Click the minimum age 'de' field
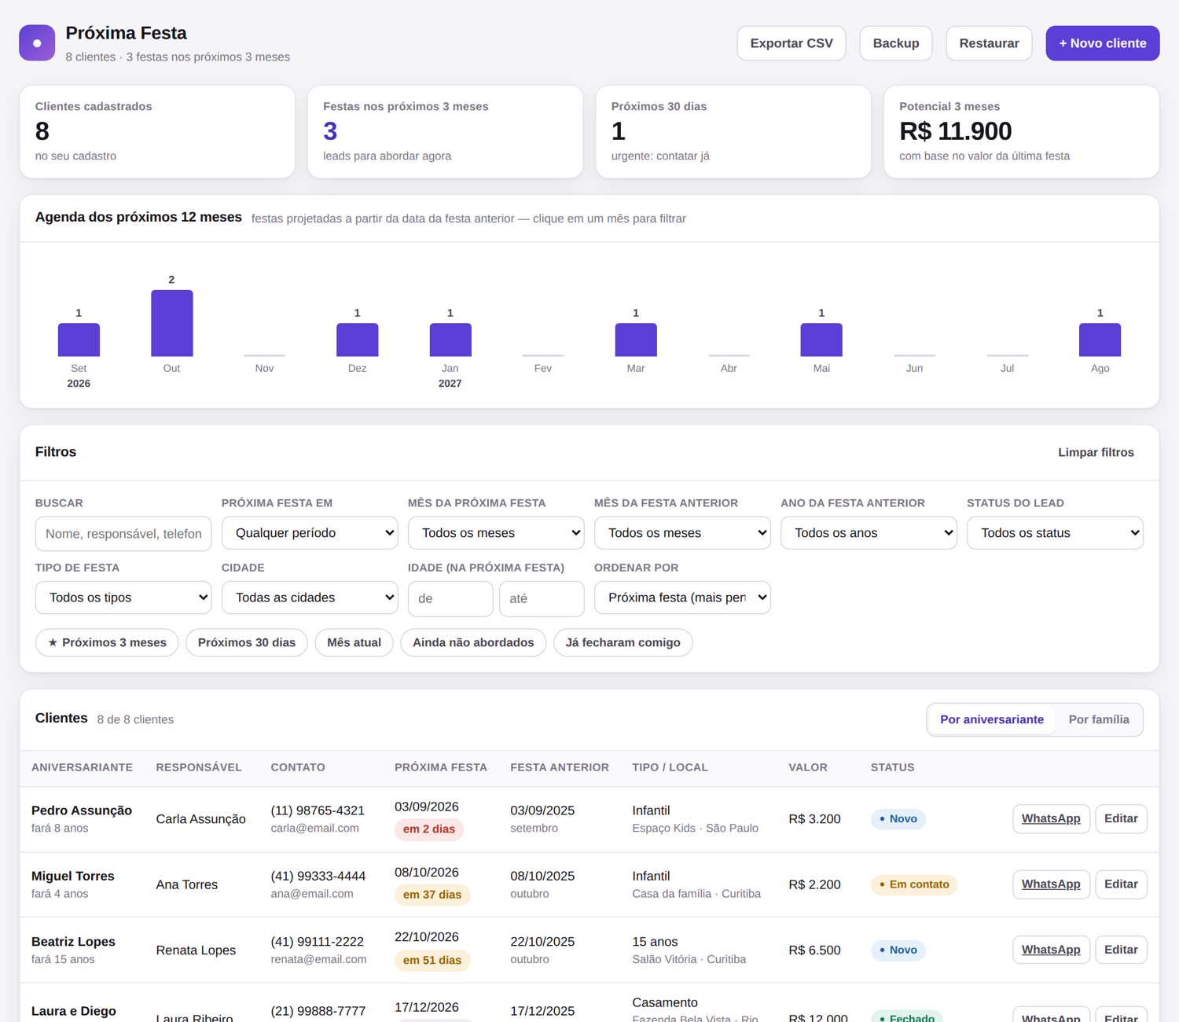 [x=450, y=598]
